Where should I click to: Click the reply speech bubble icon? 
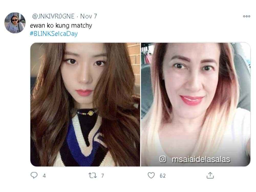tap(34, 175)
